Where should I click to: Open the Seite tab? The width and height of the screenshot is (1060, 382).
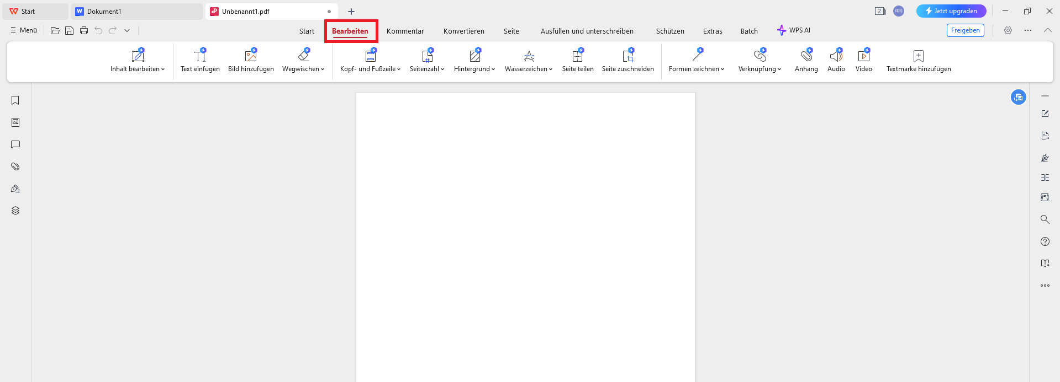pyautogui.click(x=511, y=31)
